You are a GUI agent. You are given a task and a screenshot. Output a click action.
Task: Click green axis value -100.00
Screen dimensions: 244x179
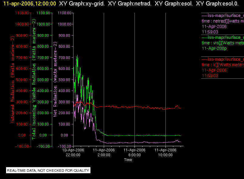[43, 146]
